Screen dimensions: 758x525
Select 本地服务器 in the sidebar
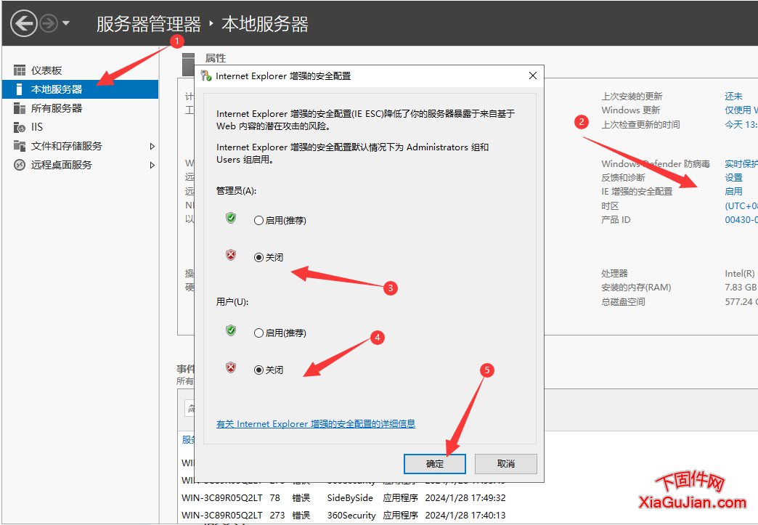click(x=81, y=89)
